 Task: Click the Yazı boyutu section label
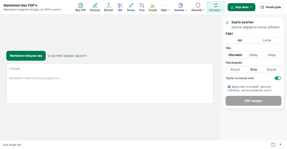coord(234,63)
